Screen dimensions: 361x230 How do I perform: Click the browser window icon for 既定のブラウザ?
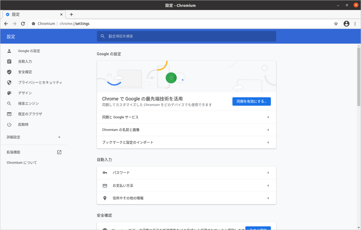[x=9, y=114]
